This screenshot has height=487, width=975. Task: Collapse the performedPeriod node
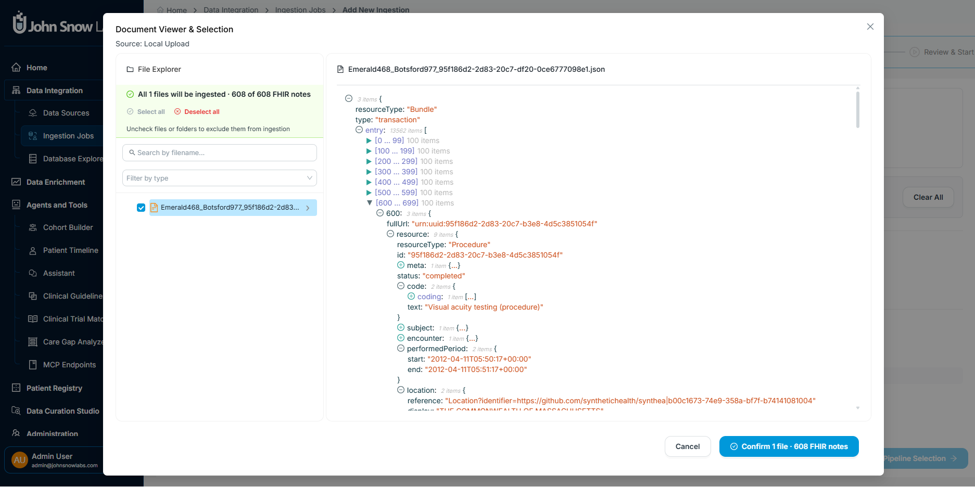pyautogui.click(x=401, y=348)
